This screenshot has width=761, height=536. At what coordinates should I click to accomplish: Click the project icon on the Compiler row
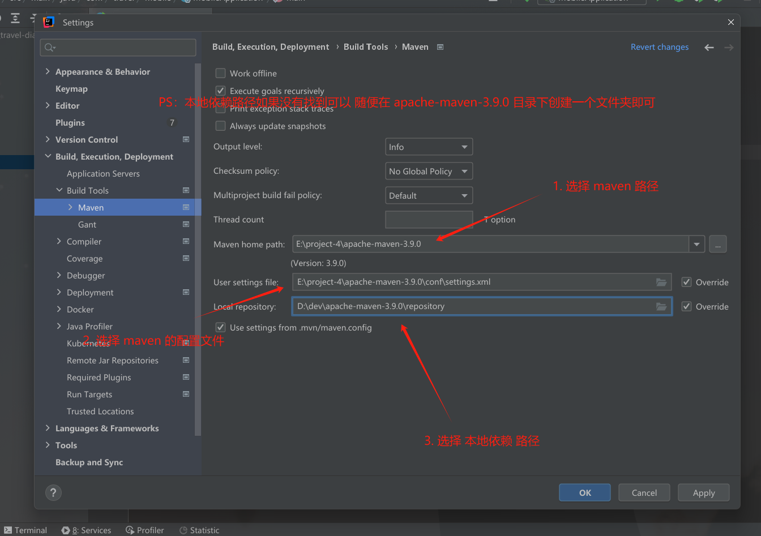pyautogui.click(x=186, y=242)
